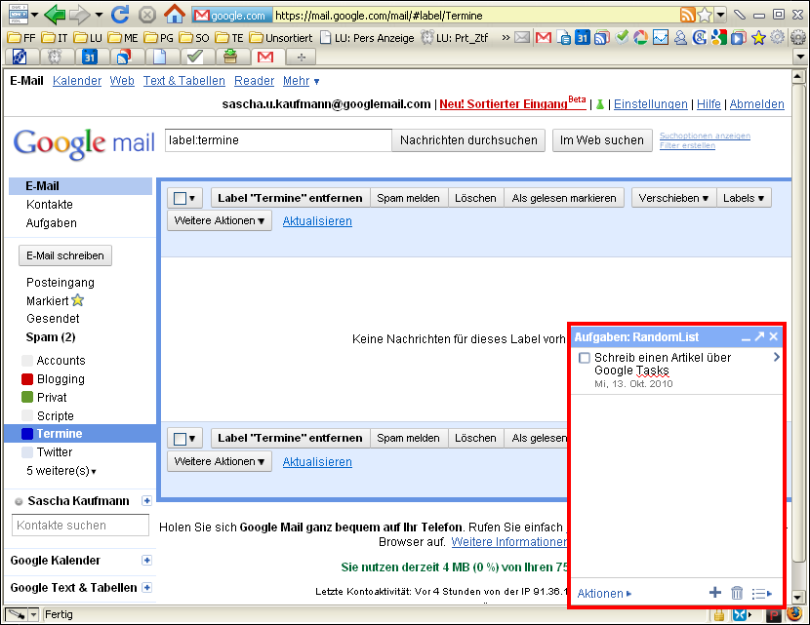The image size is (810, 625).
Task: Tick select-all checkbox in lower mail toolbar
Action: coord(180,439)
